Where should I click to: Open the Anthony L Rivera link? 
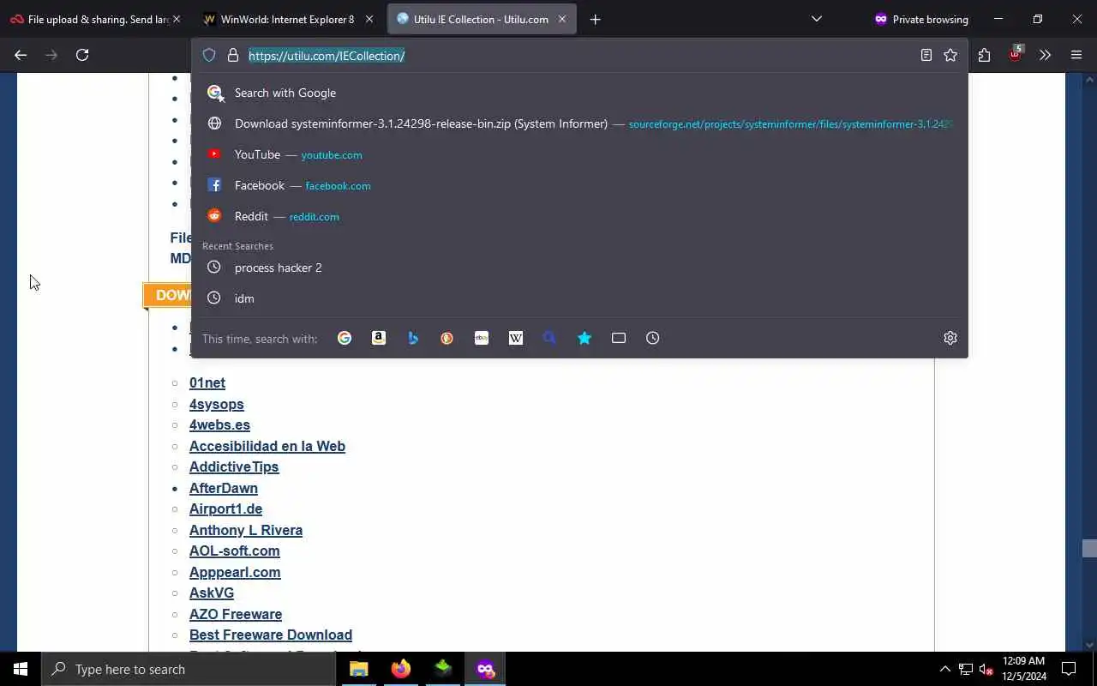pos(246,530)
